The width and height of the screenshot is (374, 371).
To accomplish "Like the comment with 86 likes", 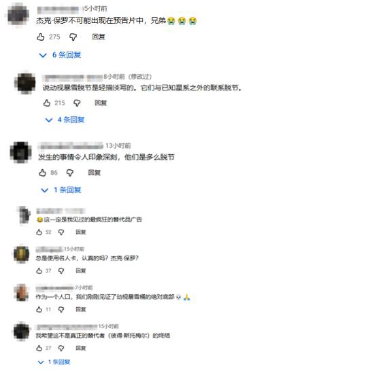I will tap(42, 173).
